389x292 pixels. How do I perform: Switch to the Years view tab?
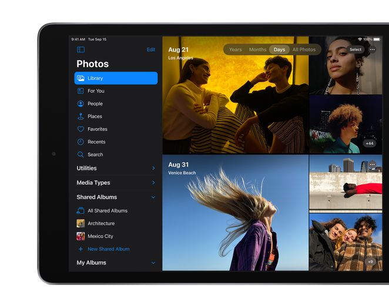click(235, 50)
